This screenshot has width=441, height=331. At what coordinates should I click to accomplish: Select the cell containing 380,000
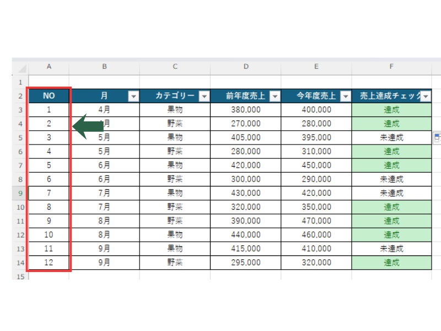[x=245, y=110]
